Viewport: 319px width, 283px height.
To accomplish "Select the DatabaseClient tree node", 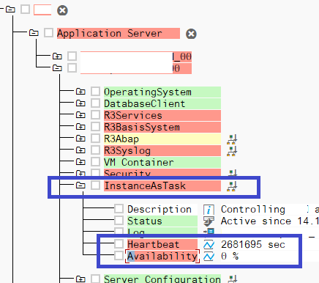I will pos(162,103).
